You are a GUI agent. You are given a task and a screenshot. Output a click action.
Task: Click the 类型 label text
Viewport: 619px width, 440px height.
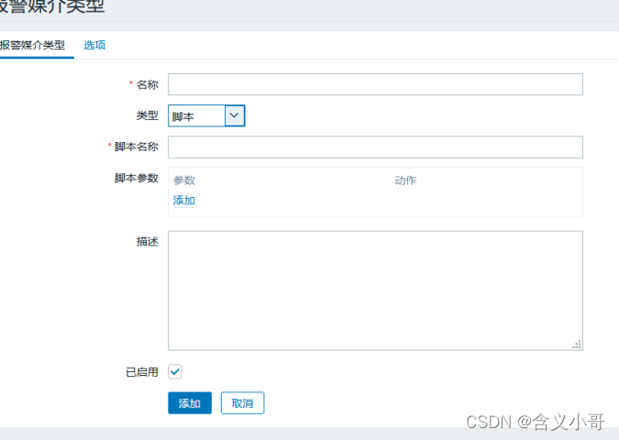point(148,115)
